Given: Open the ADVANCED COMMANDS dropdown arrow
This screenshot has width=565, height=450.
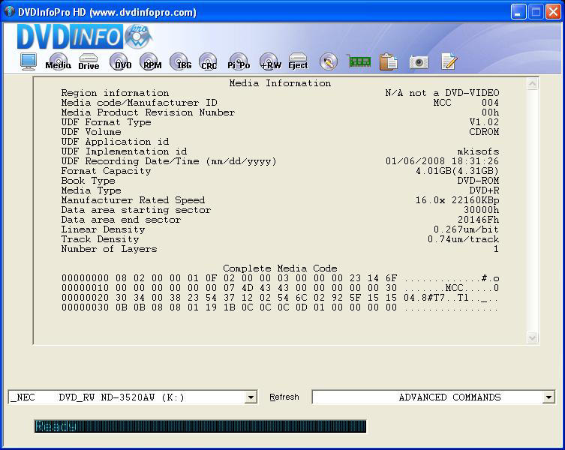Looking at the screenshot, I should pyautogui.click(x=548, y=397).
